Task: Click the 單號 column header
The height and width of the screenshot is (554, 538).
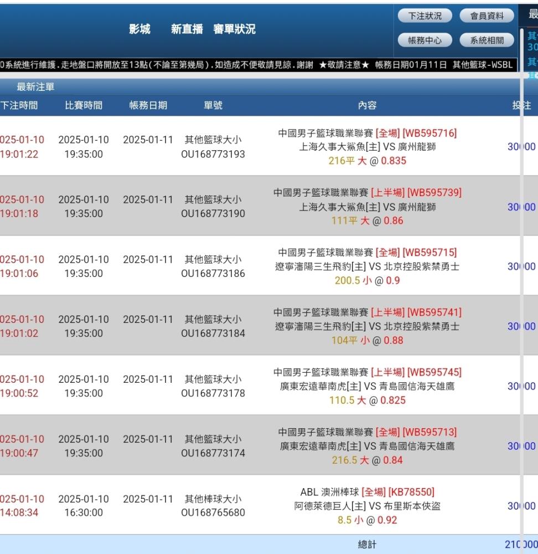Action: [213, 105]
